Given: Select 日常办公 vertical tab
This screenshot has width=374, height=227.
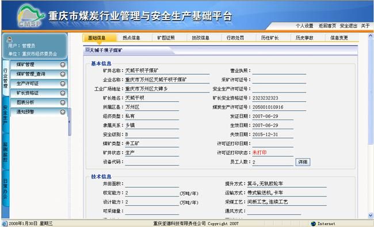Looking at the screenshot, I should (6, 188).
